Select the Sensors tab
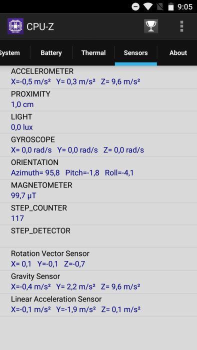Viewport: 197px width, 350px height. click(x=136, y=53)
